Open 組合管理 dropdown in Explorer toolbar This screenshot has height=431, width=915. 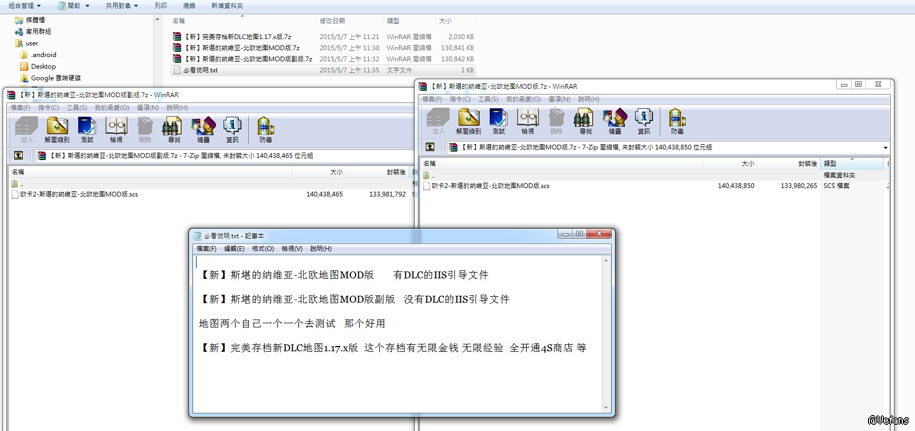click(25, 6)
